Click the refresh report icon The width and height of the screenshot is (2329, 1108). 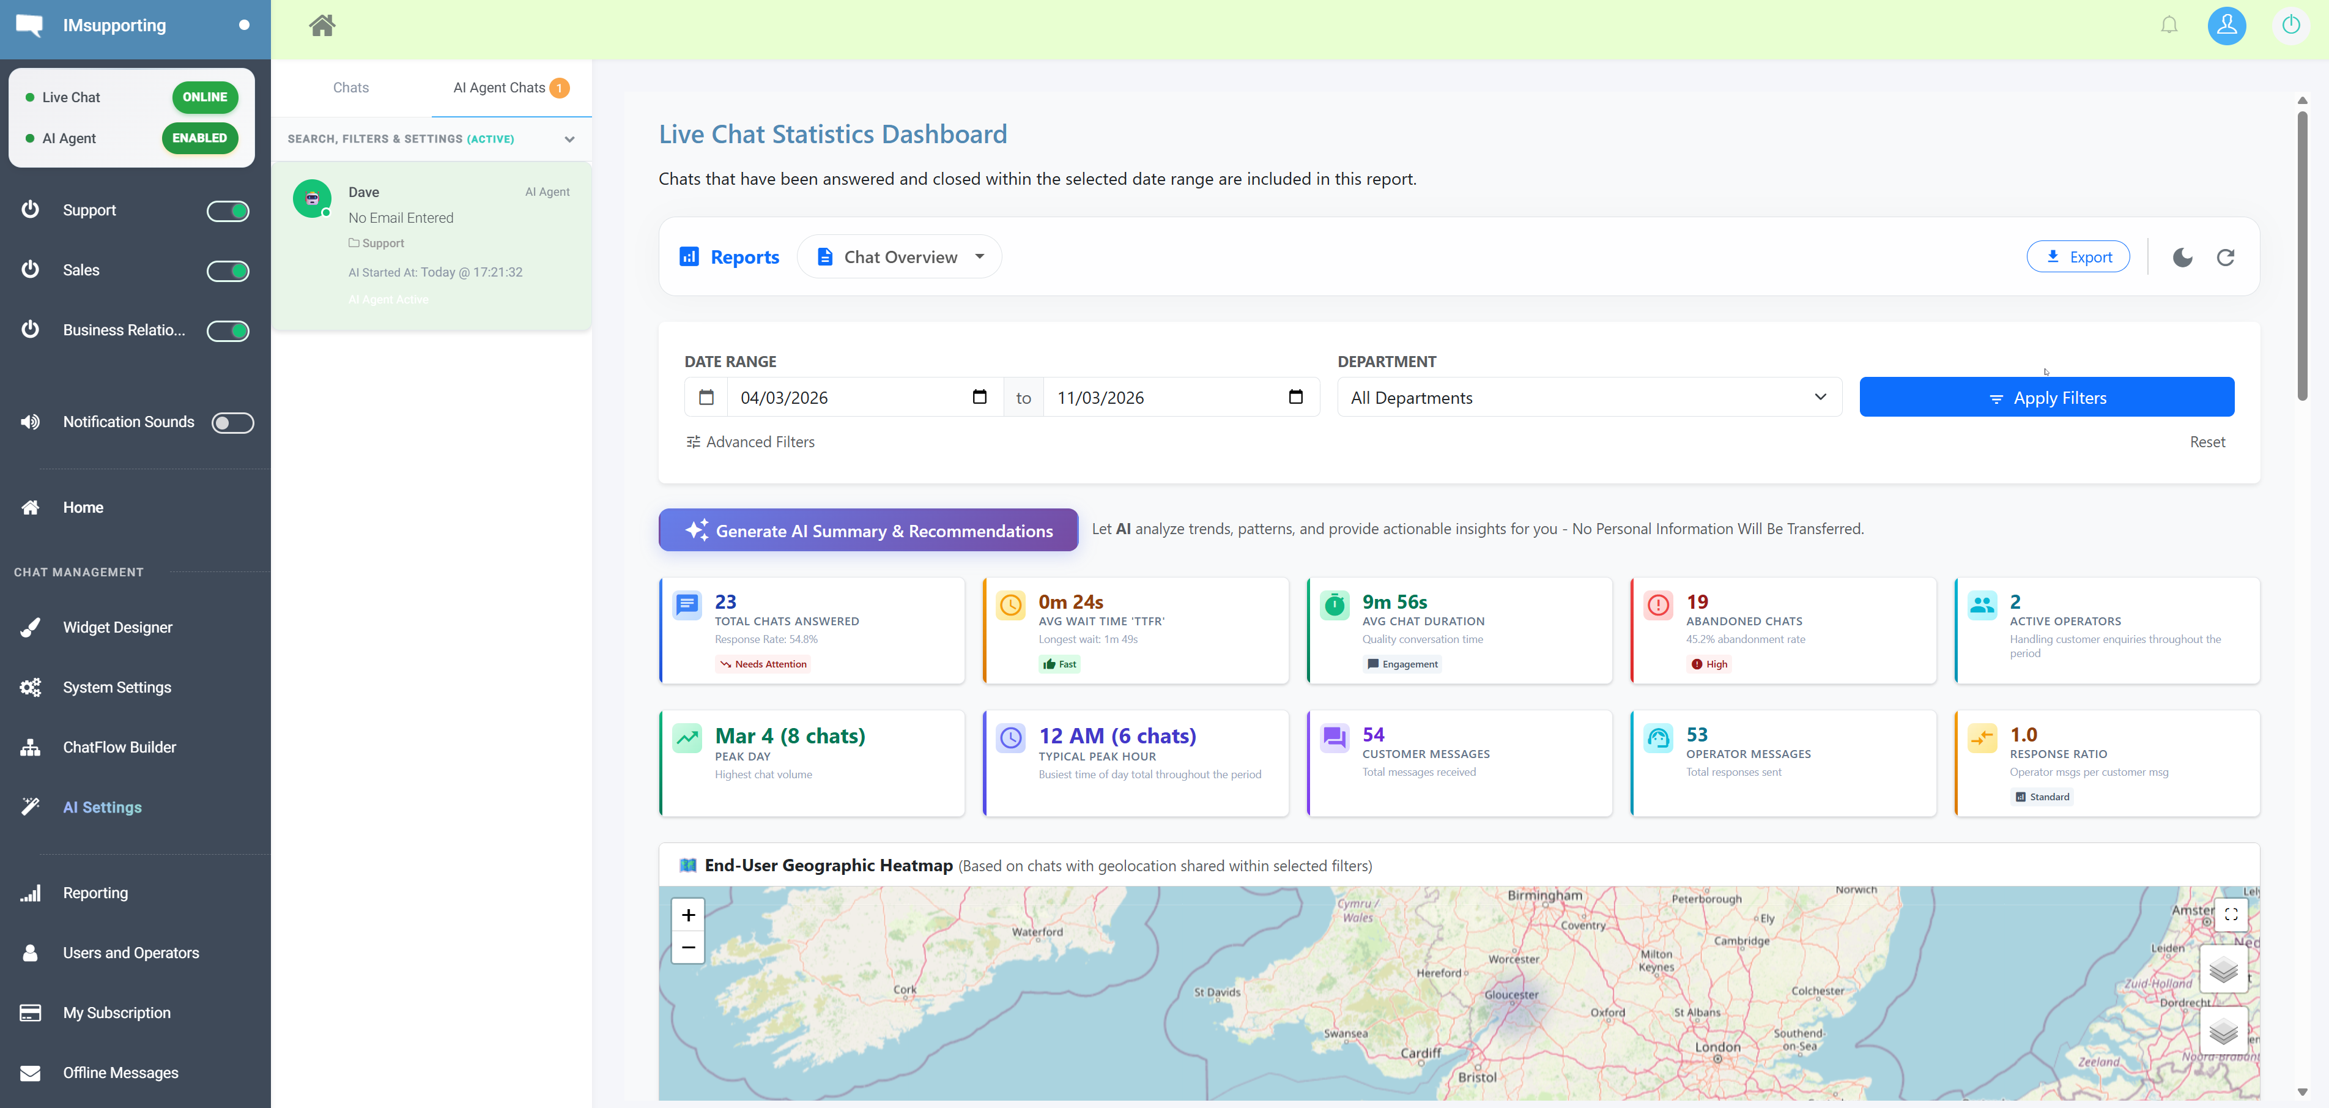[x=2226, y=258]
